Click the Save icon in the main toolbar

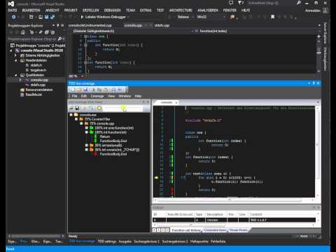click(47, 17)
